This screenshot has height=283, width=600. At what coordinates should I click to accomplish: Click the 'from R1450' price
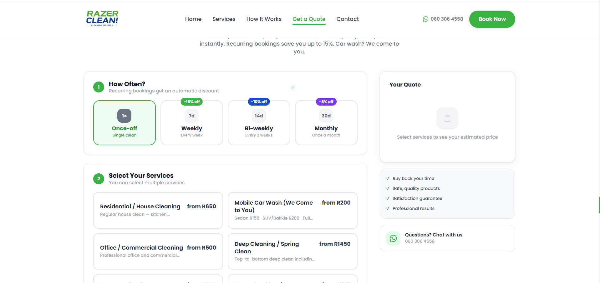click(x=335, y=244)
